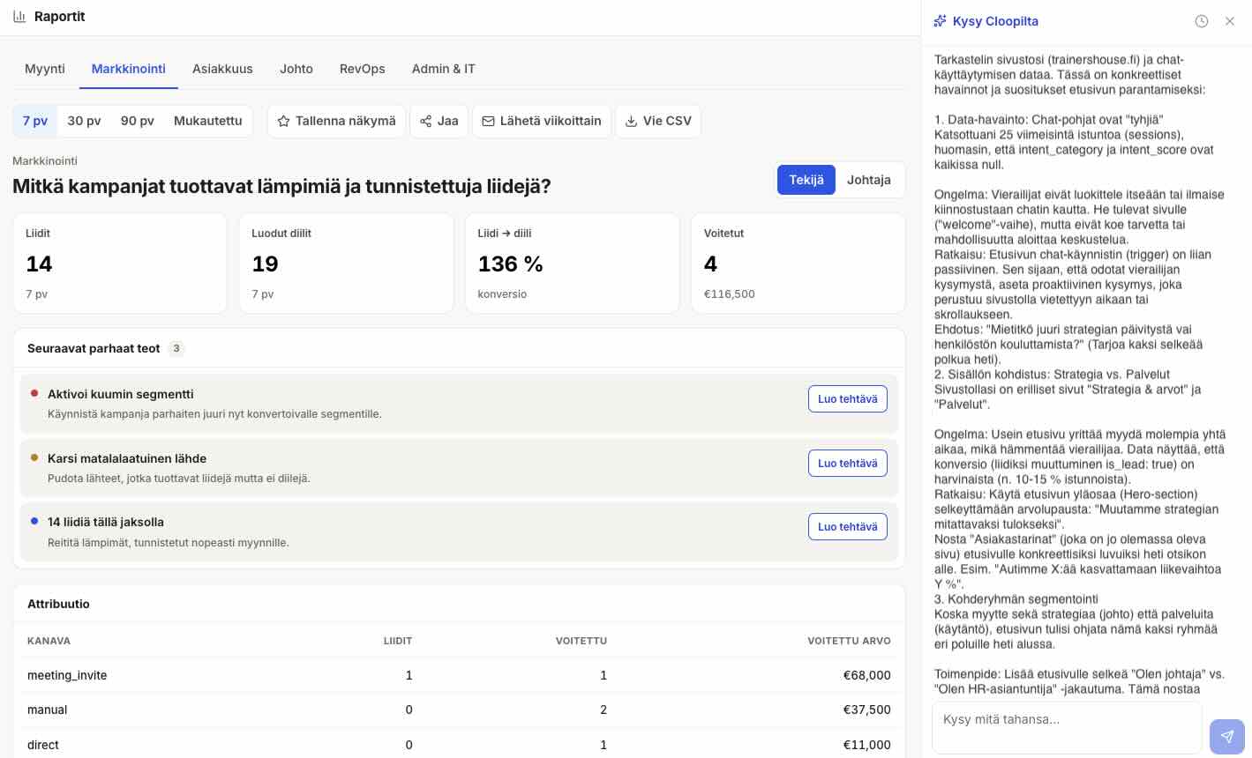
Task: Click download icon in Vie CSV
Action: (x=631, y=121)
